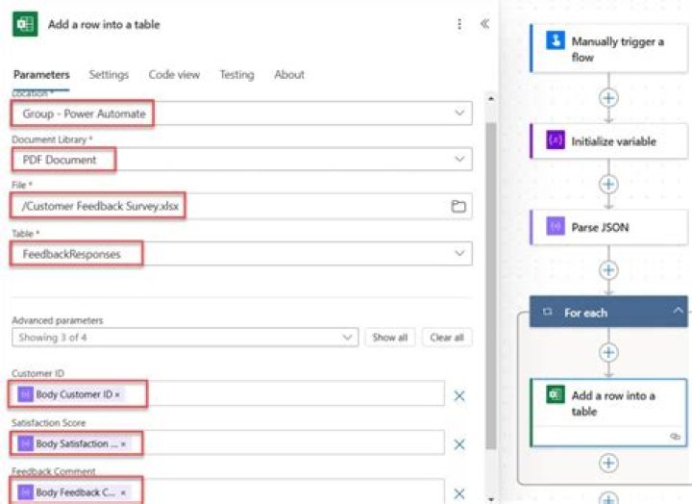Switch to the About tab
Image resolution: width=692 pixels, height=504 pixels.
(x=289, y=75)
